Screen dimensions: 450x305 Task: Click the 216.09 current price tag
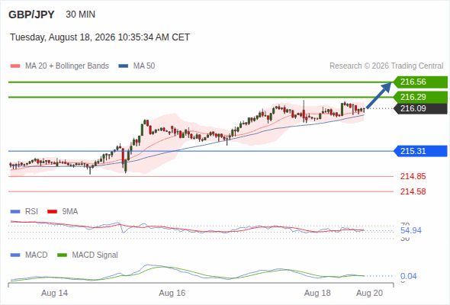[x=420, y=108]
